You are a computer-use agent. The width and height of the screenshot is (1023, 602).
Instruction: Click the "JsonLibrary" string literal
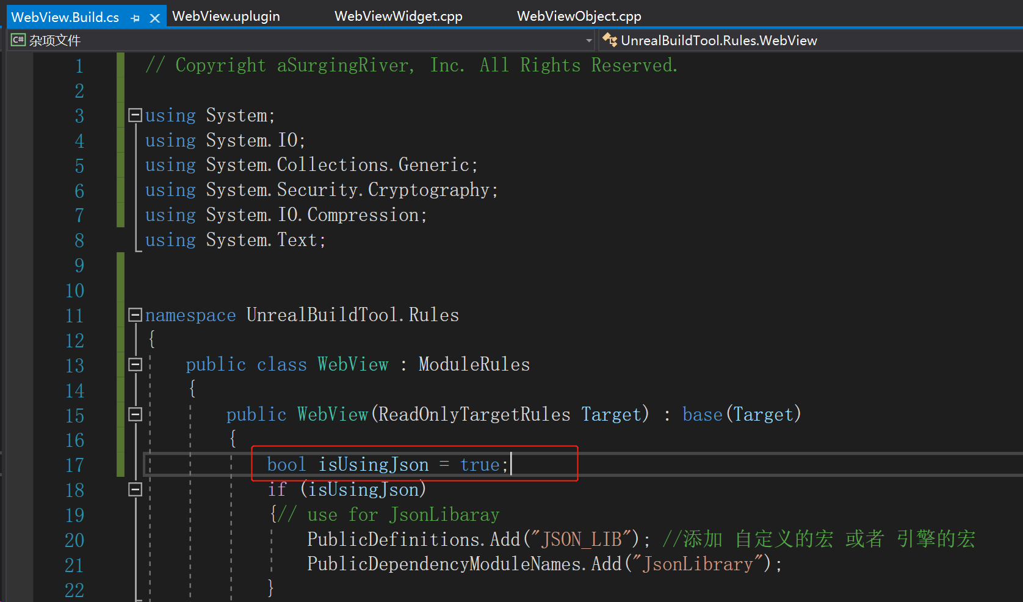pos(698,565)
